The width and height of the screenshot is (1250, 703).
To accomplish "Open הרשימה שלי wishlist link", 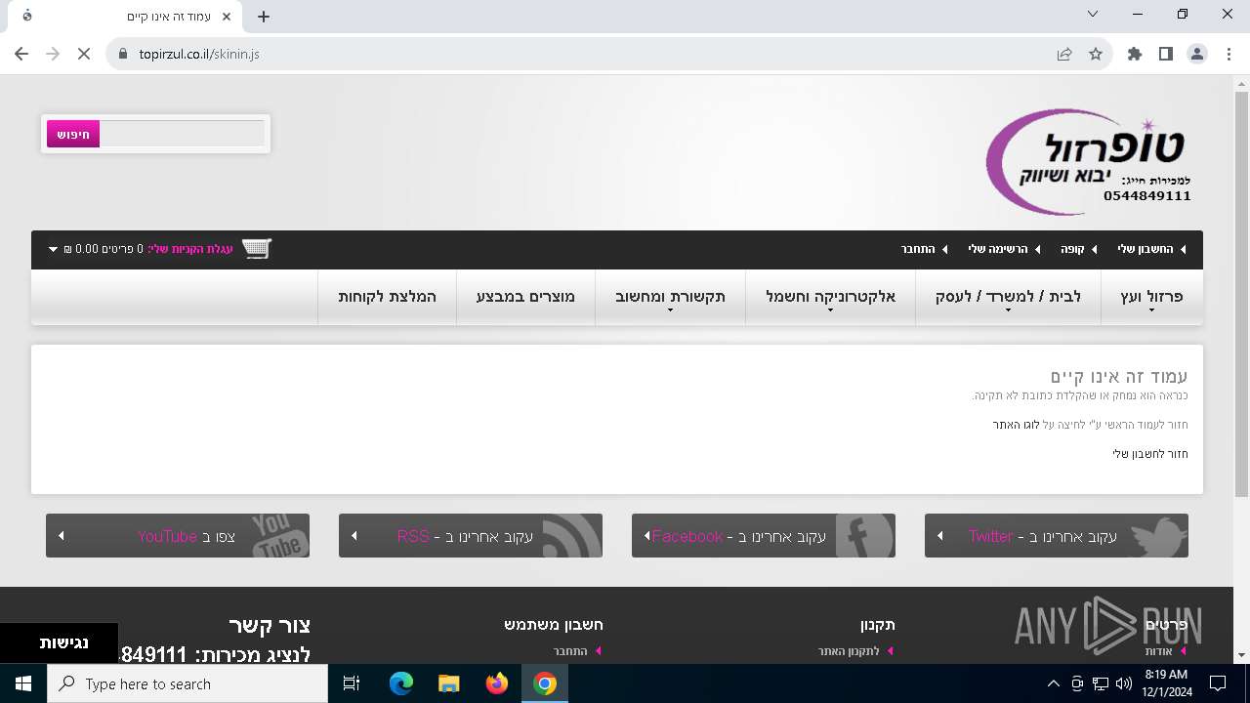I will pos(997,249).
